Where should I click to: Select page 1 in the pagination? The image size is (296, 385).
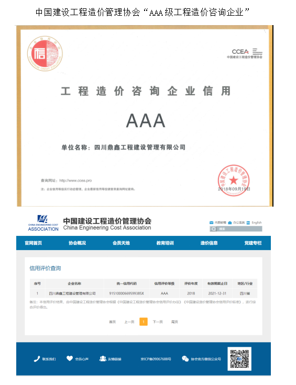click(144, 322)
